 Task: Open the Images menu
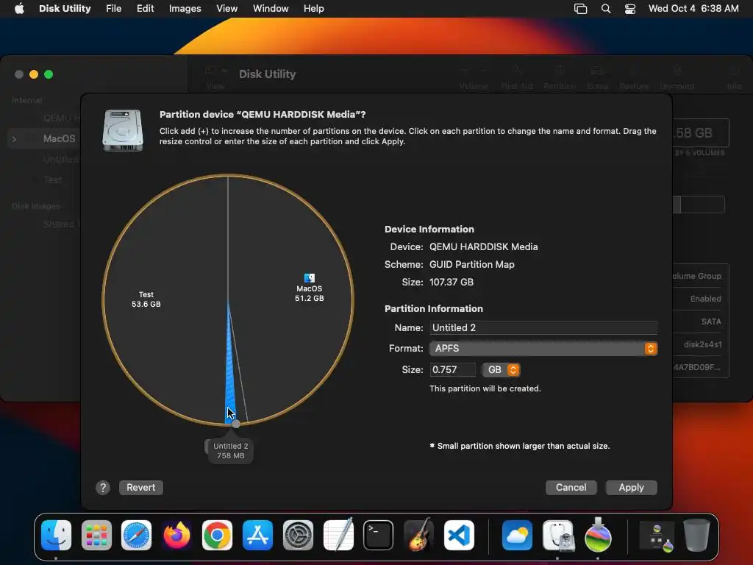[x=185, y=9]
